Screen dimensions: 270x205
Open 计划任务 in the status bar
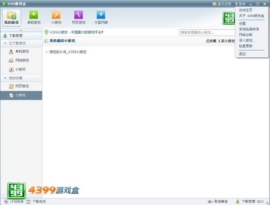point(17,201)
